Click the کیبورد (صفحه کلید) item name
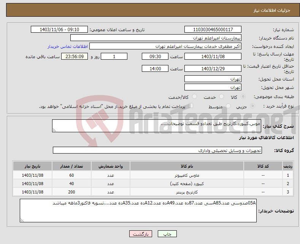The width and height of the screenshot is (300, 244). [187, 184]
